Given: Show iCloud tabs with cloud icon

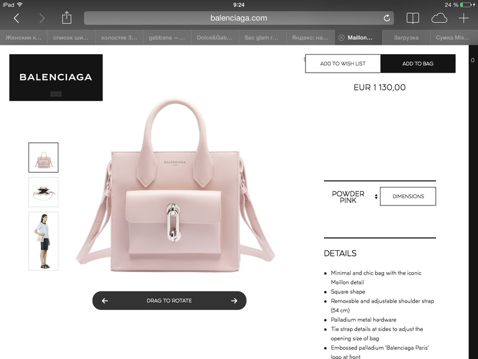Looking at the screenshot, I should [x=439, y=18].
